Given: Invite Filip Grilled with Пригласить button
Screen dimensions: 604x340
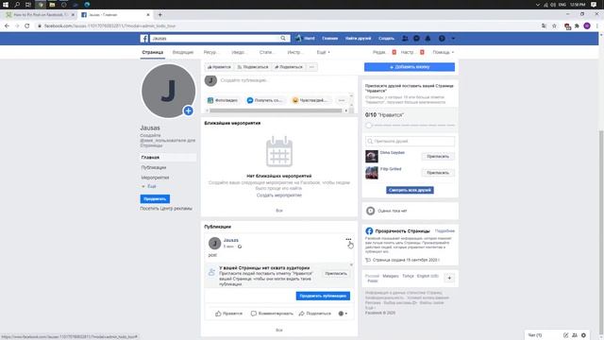Looking at the screenshot, I should click(x=438, y=173).
